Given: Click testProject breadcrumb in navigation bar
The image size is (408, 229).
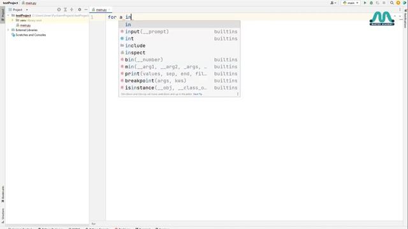Looking at the screenshot, I should click(10, 3).
